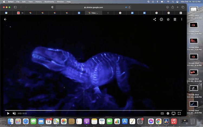The image size is (203, 127).
Task: Open a new Safari tab
Action: 178,7
